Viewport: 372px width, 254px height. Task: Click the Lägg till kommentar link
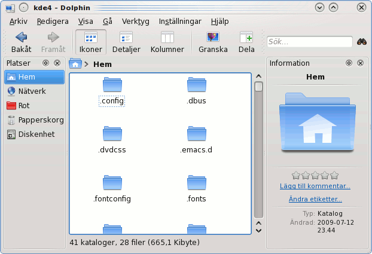(x=315, y=186)
